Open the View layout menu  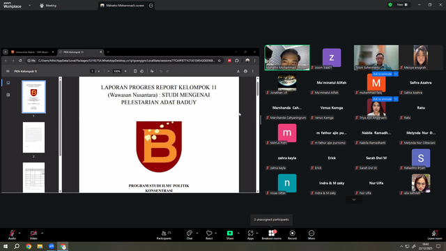pyautogui.click(x=402, y=5)
